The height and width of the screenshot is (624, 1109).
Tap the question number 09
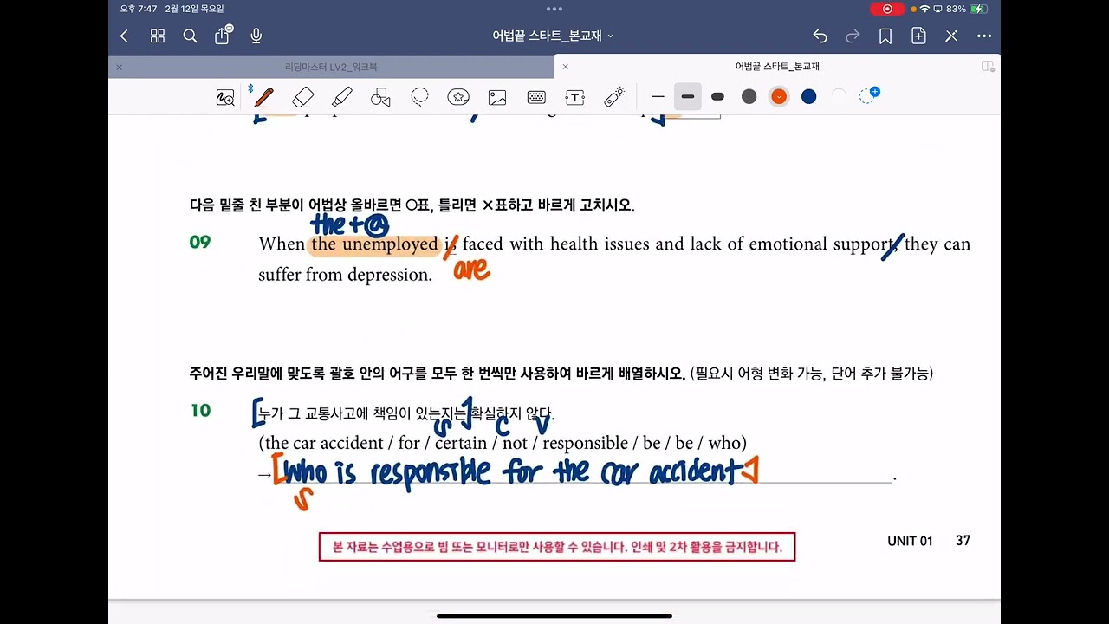(x=200, y=242)
